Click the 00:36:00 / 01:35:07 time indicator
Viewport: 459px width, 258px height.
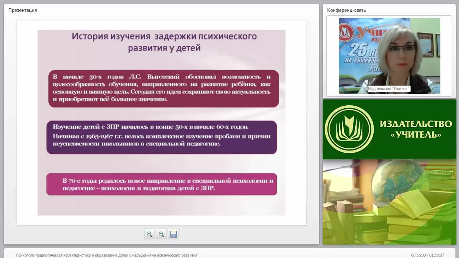pyautogui.click(x=427, y=255)
